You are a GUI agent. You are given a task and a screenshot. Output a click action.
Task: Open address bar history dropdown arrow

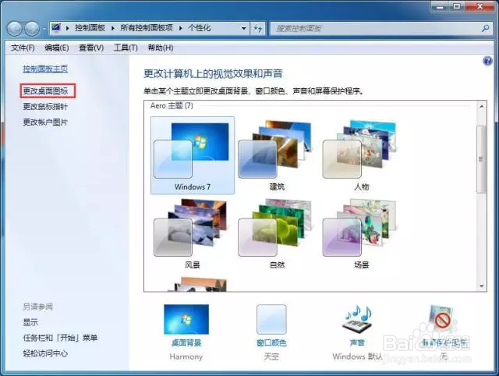[x=244, y=28]
